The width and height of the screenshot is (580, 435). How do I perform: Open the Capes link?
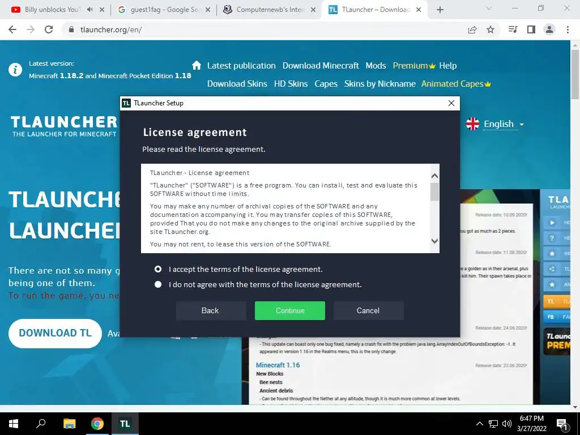click(326, 84)
